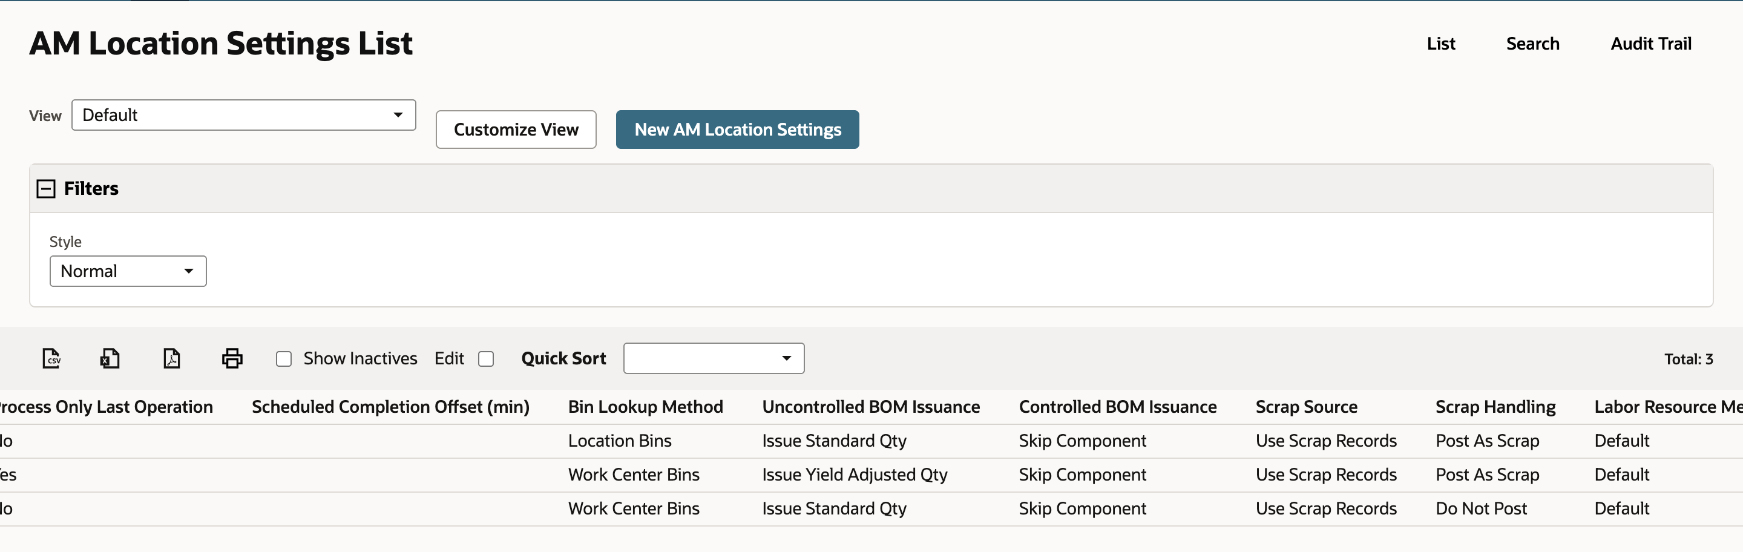Click the Total: 3 count text

click(1688, 359)
